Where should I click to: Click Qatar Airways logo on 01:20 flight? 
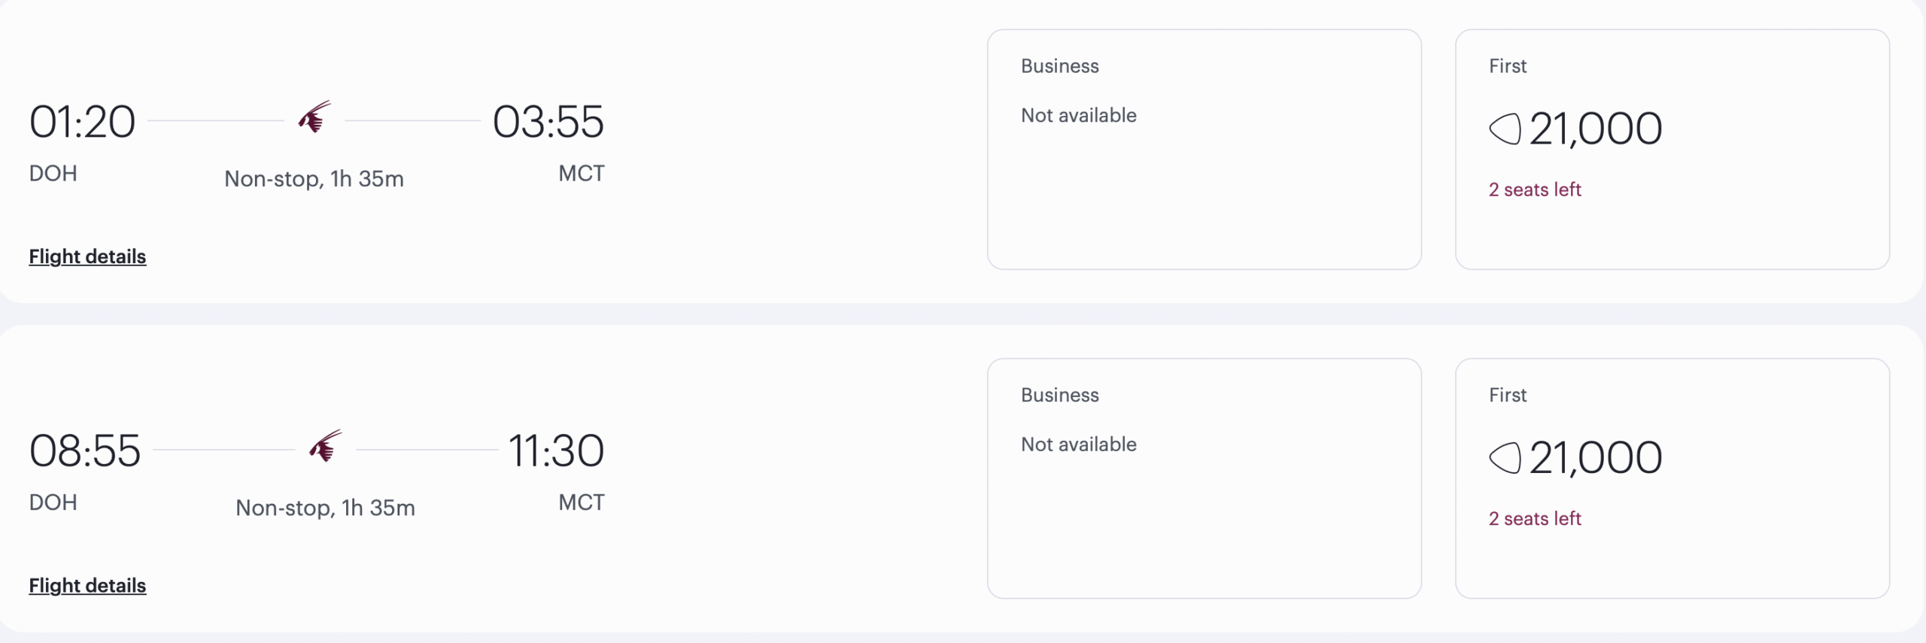click(x=314, y=118)
